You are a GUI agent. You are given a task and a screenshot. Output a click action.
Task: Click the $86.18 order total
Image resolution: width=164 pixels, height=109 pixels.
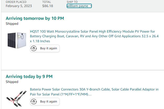coord(48,6)
